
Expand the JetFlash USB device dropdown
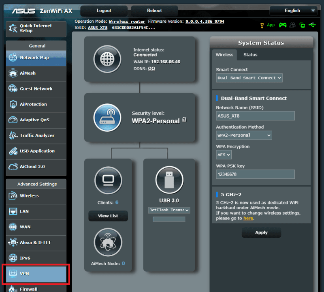(x=169, y=210)
